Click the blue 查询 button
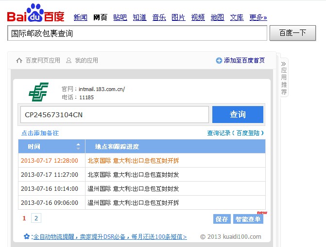 238,115
